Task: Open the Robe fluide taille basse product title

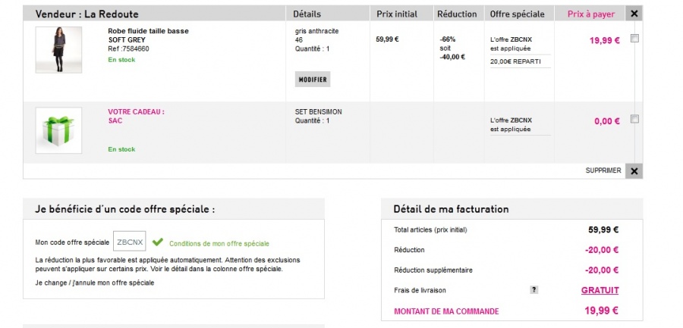Action: pos(148,31)
